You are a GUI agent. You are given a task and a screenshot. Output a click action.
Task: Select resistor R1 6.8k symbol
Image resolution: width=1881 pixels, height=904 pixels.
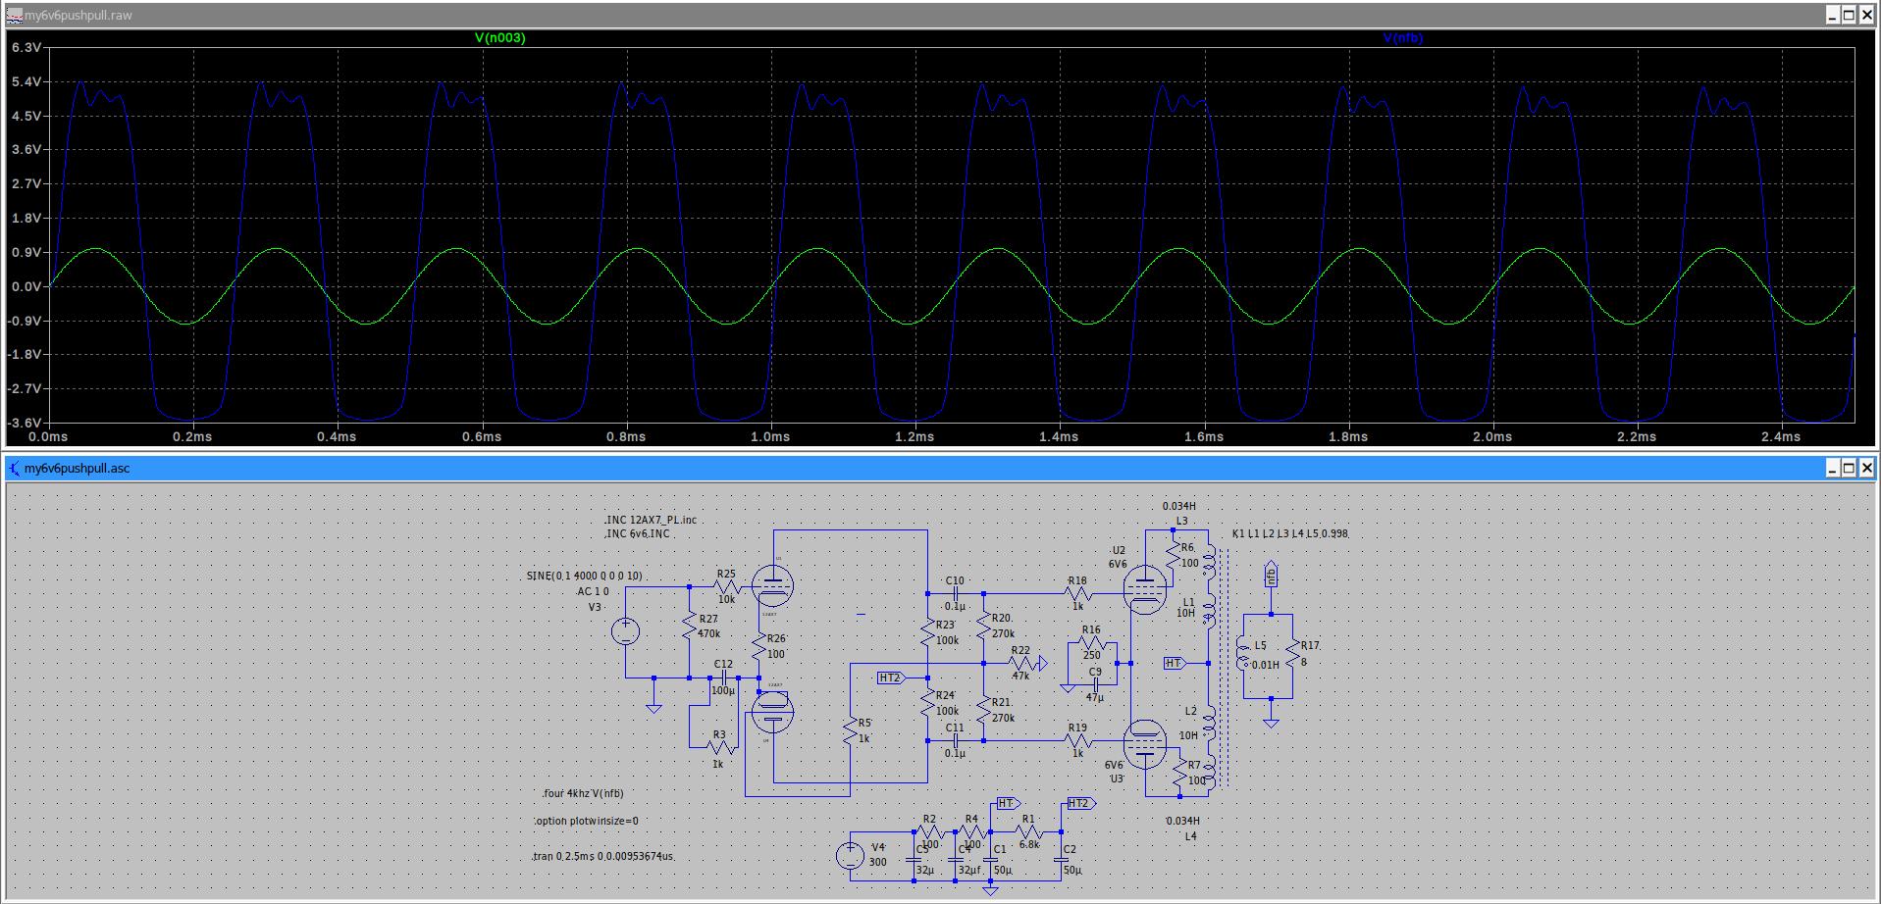tap(1028, 832)
